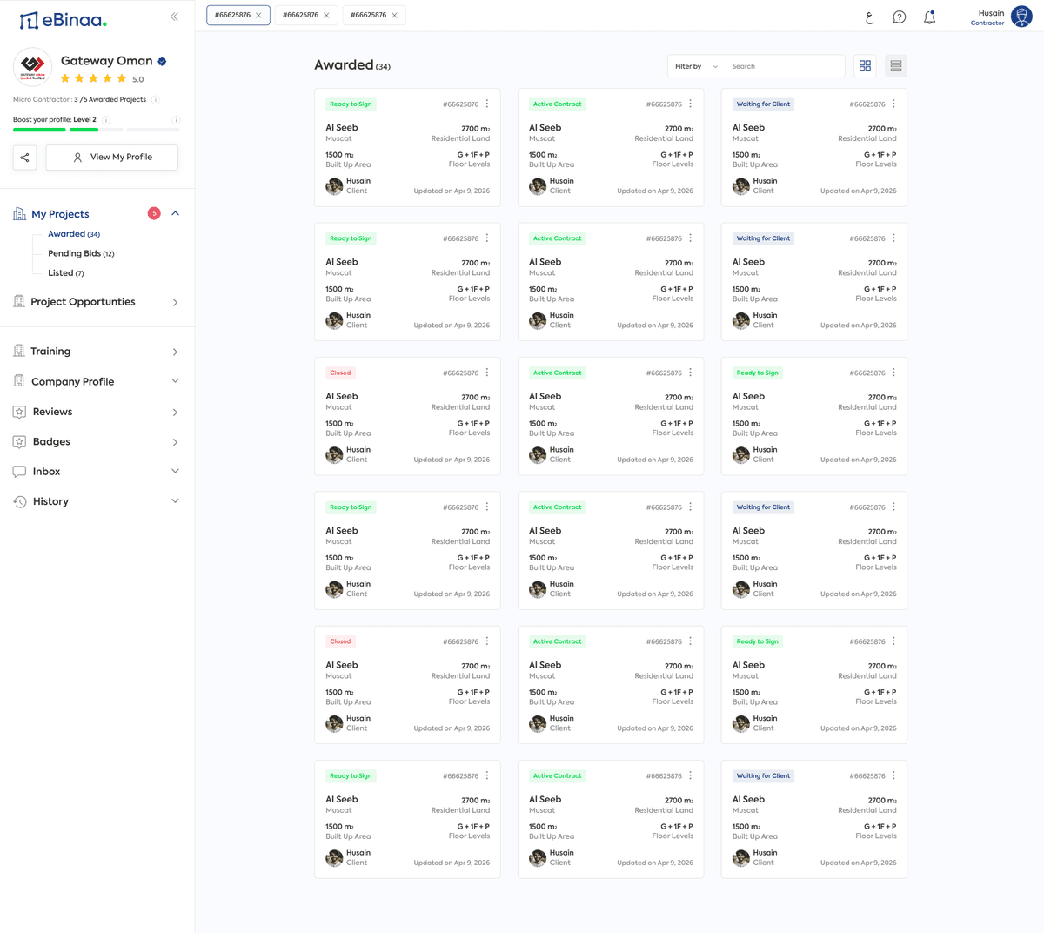Click the info icon beside Level 2
Image resolution: width=1044 pixels, height=933 pixels.
pyautogui.click(x=105, y=120)
